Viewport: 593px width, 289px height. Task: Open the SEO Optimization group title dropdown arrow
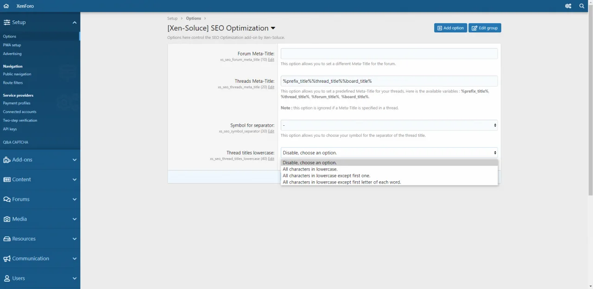click(273, 28)
